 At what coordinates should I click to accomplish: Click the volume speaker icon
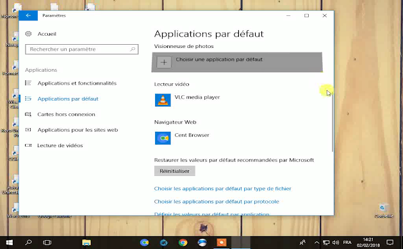[336, 243]
